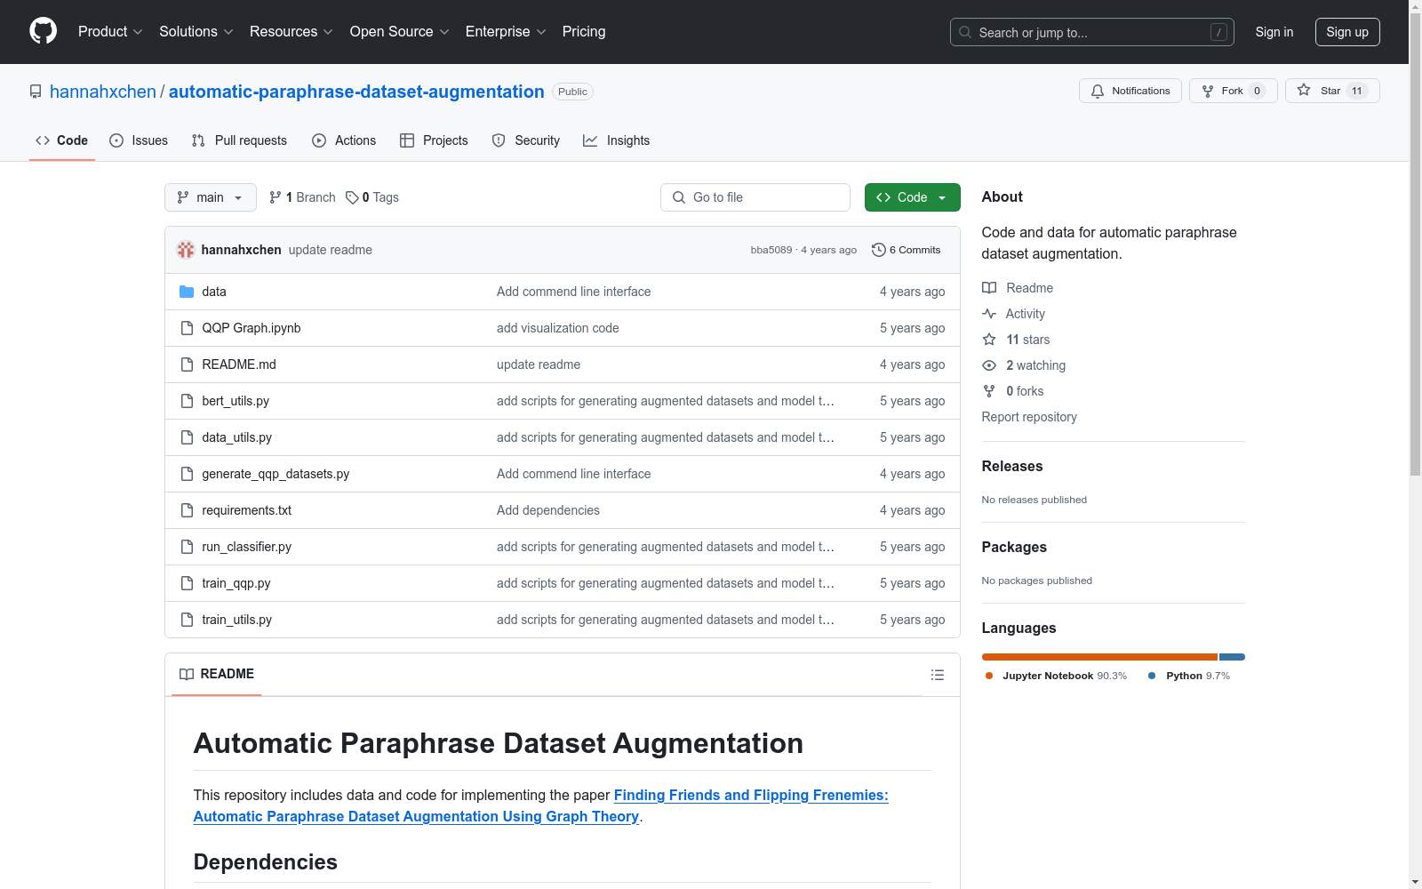Screen dimensions: 1422x889
Task: Open the Insights tab
Action: pos(617,140)
